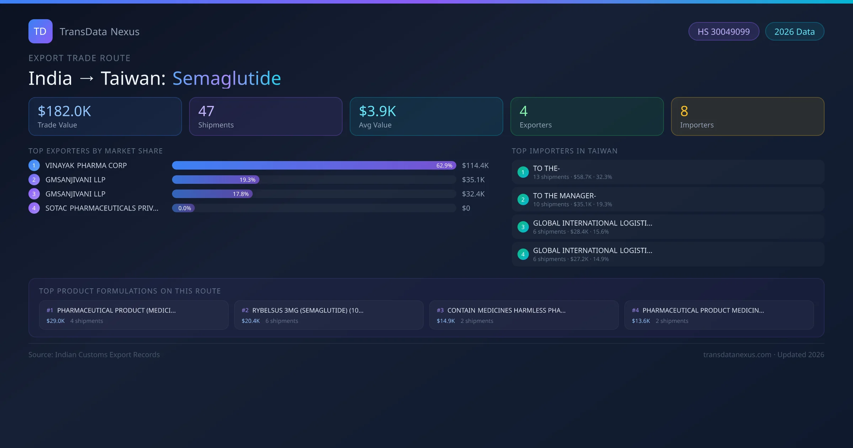The height and width of the screenshot is (448, 853).
Task: Click the 2026 Data badge
Action: pos(794,32)
